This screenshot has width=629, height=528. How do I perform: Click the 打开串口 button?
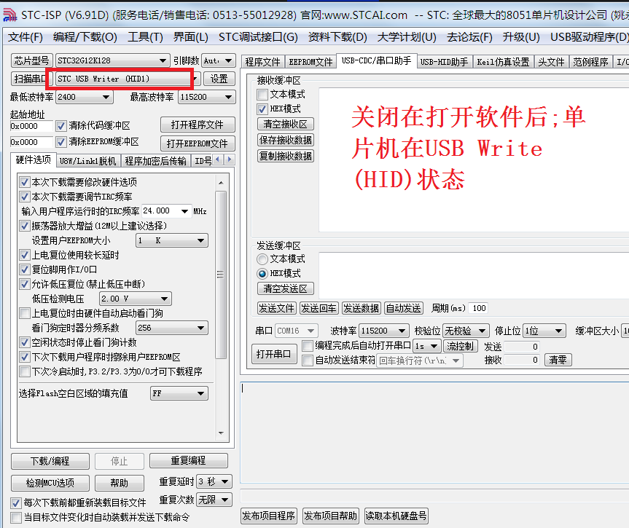pyautogui.click(x=274, y=354)
